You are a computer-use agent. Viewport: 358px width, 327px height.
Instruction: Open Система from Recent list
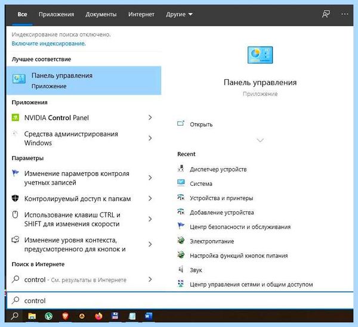[201, 183]
